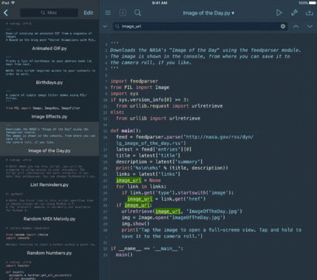Open List Reminders.py
Viewport: 317px width, 280px height.
(49, 173)
